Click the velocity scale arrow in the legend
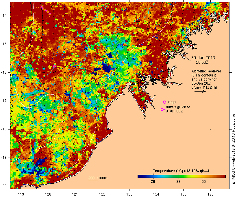The width and height of the screenshot is (237, 197). tap(200, 91)
